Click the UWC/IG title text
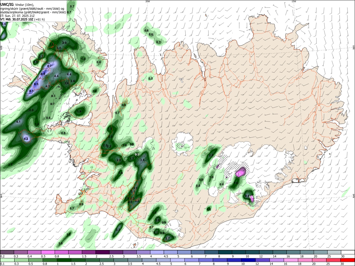 point(7,4)
